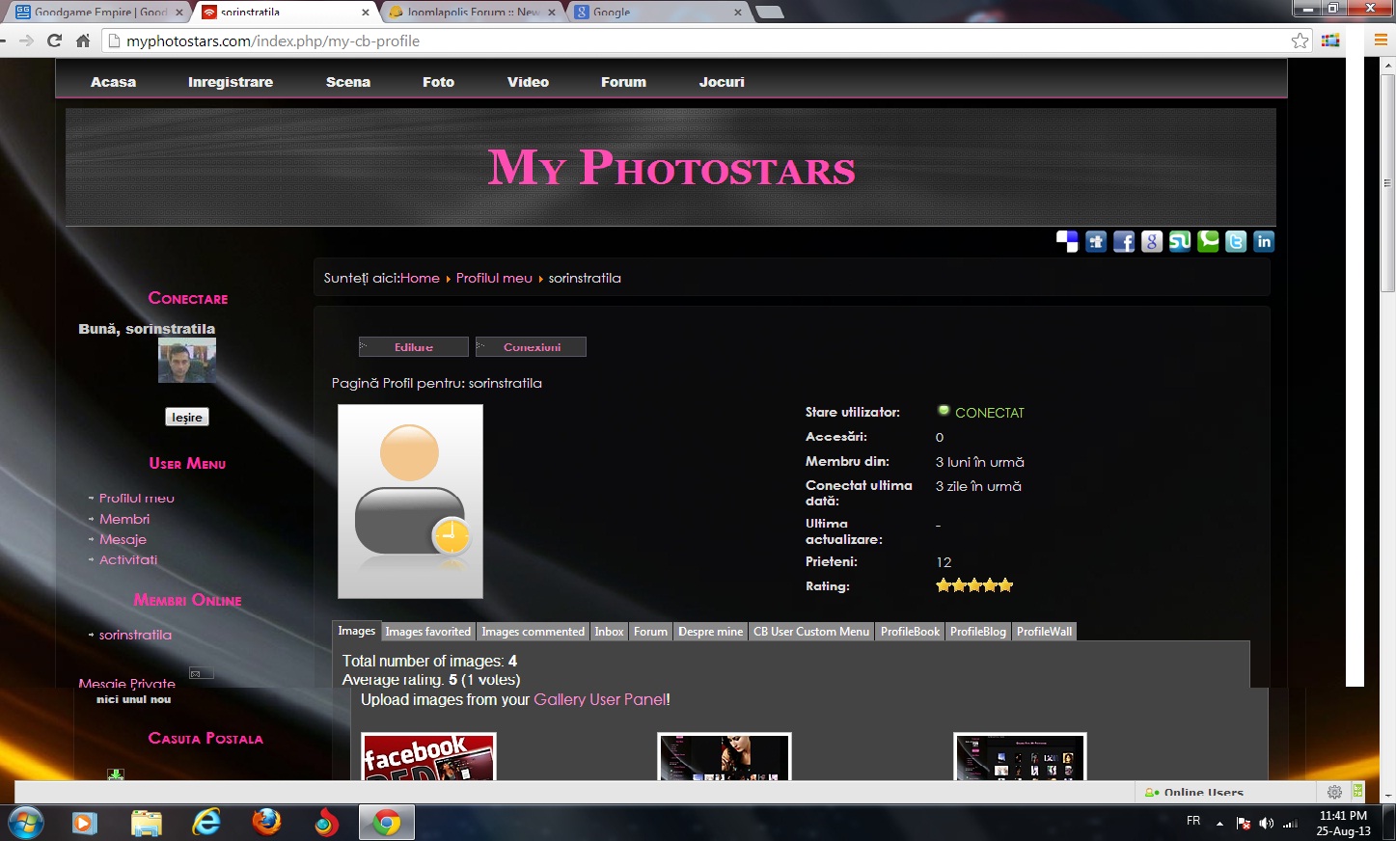Open Mesaje in User Menu
The image size is (1396, 841).
tap(123, 539)
